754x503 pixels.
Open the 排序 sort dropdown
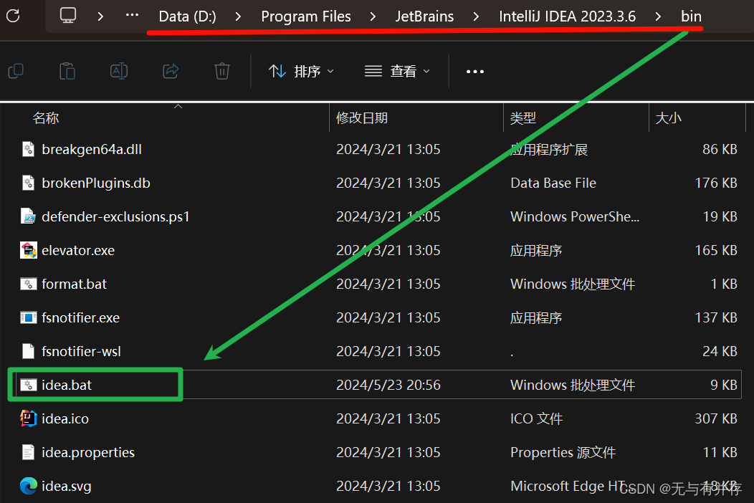click(x=301, y=71)
